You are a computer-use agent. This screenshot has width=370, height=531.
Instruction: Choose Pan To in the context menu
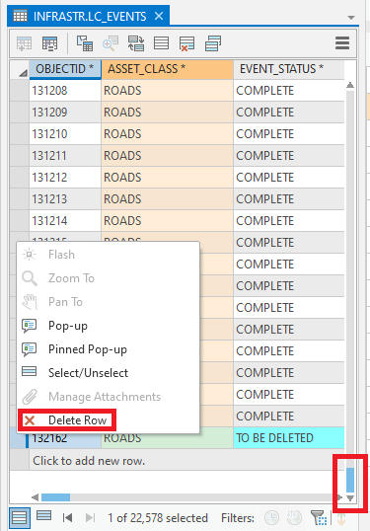[x=108, y=302]
